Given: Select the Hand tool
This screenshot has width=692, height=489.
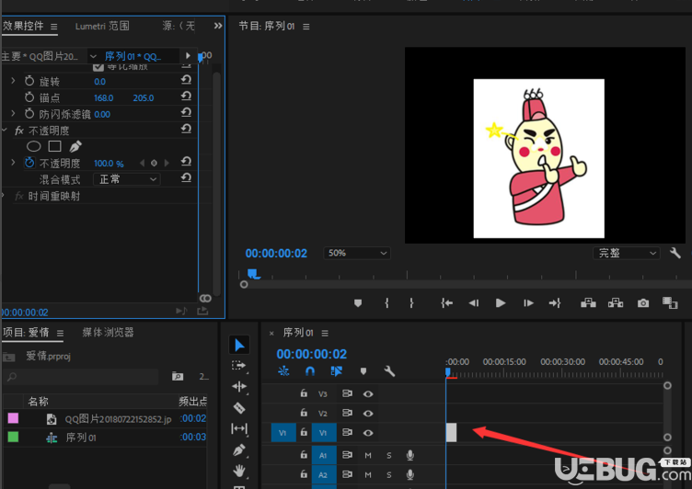Looking at the screenshot, I should [239, 471].
